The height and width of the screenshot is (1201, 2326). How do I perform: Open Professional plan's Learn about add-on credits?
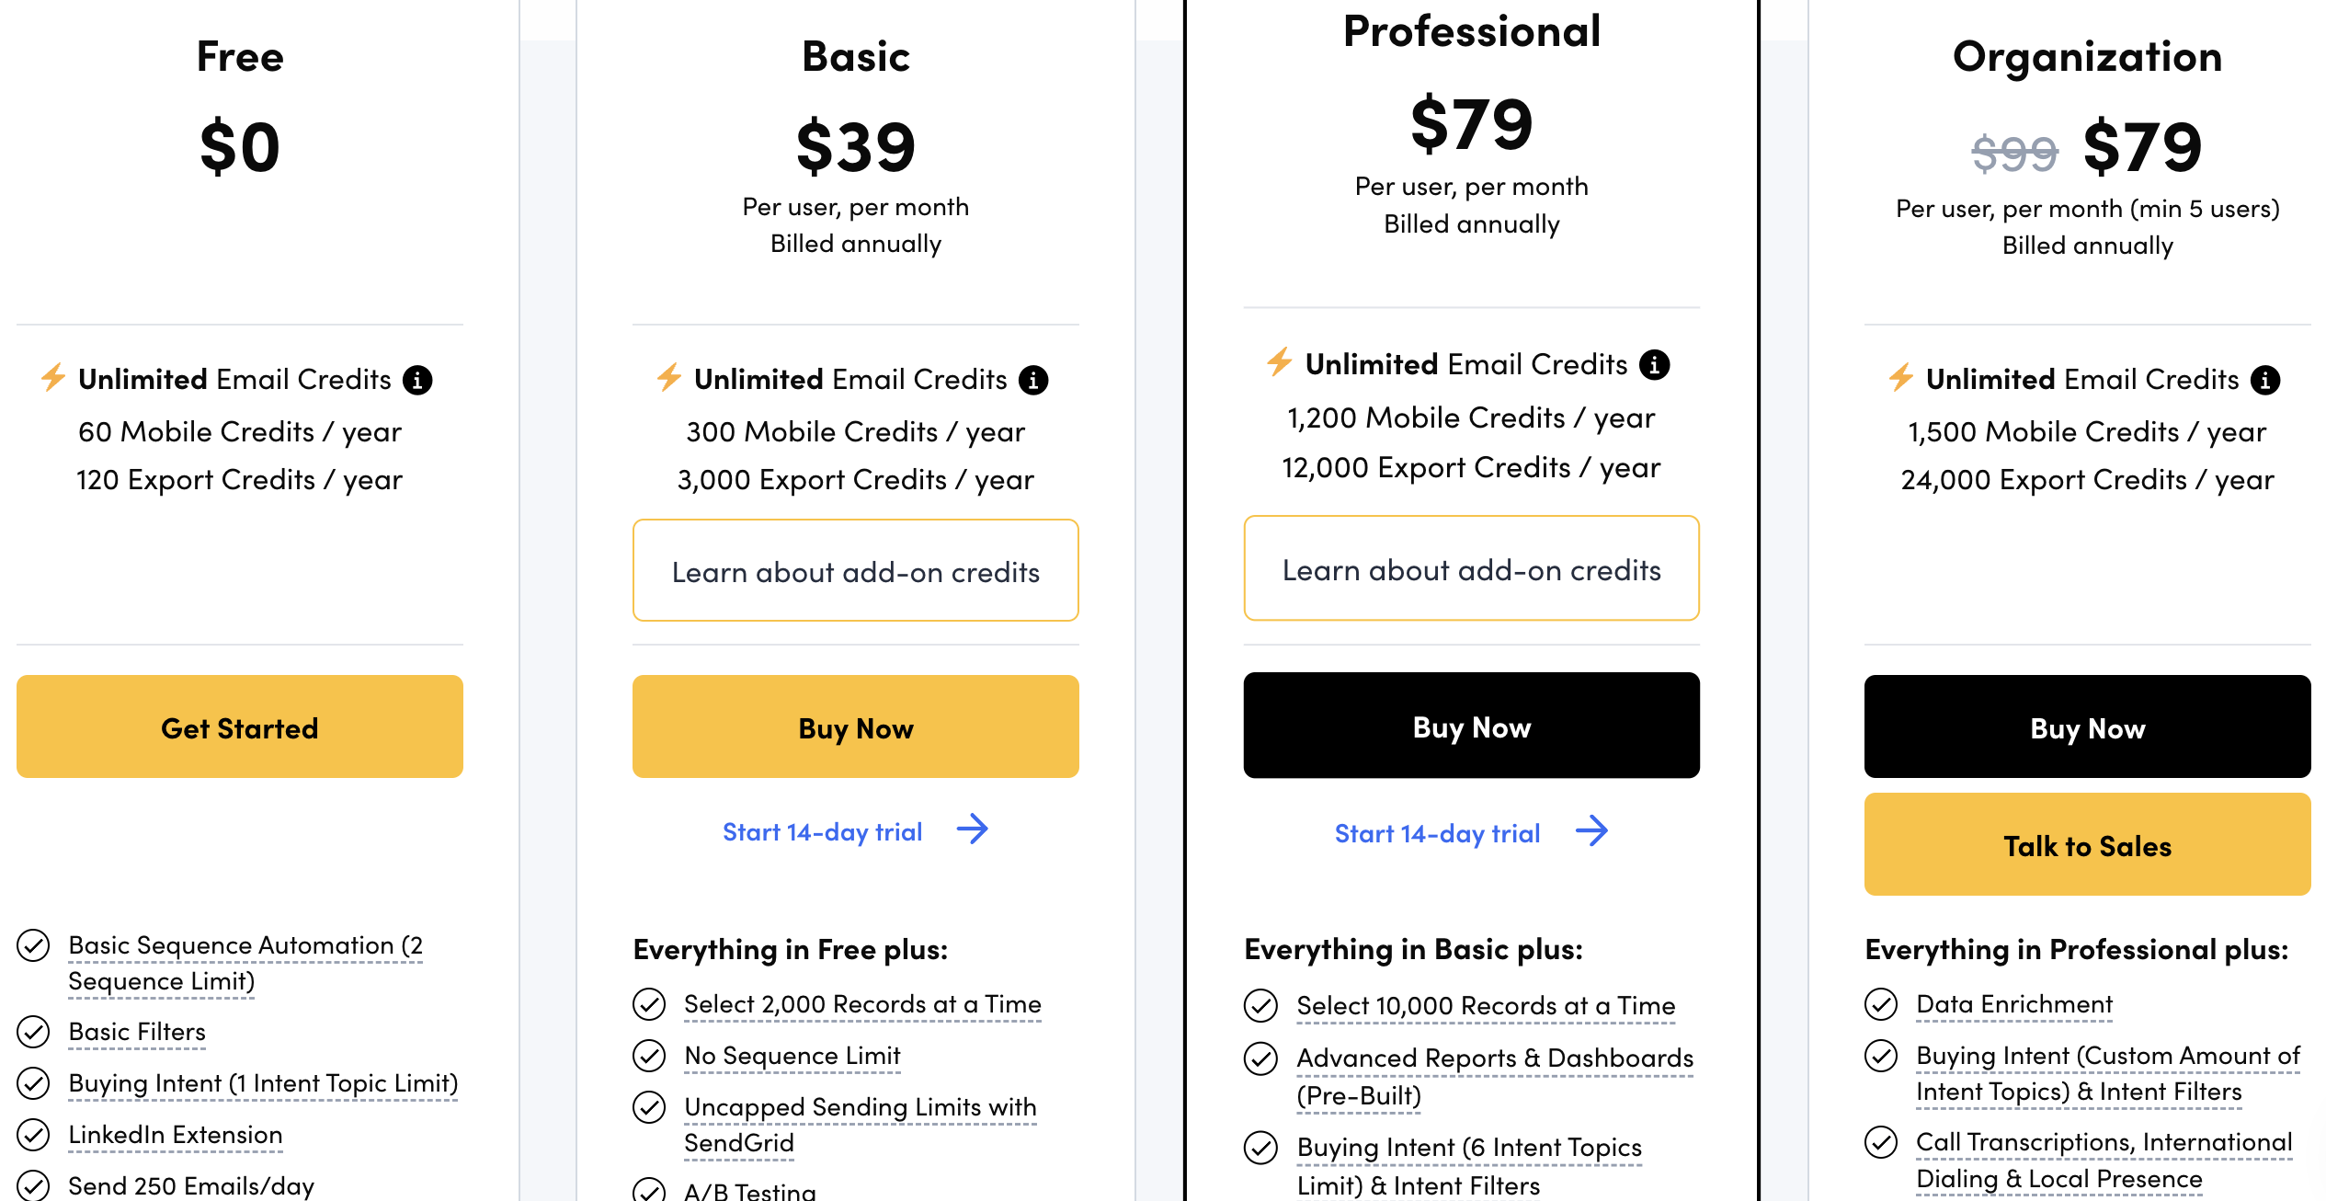tap(1471, 569)
